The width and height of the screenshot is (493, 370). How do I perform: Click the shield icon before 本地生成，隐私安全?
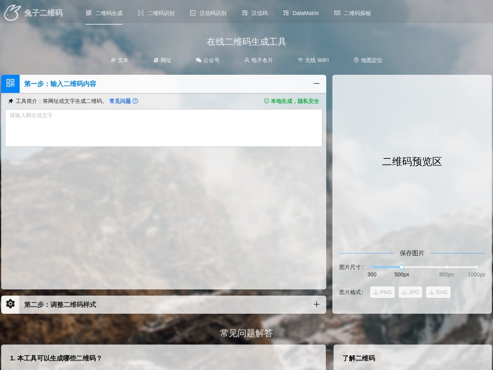tap(267, 101)
